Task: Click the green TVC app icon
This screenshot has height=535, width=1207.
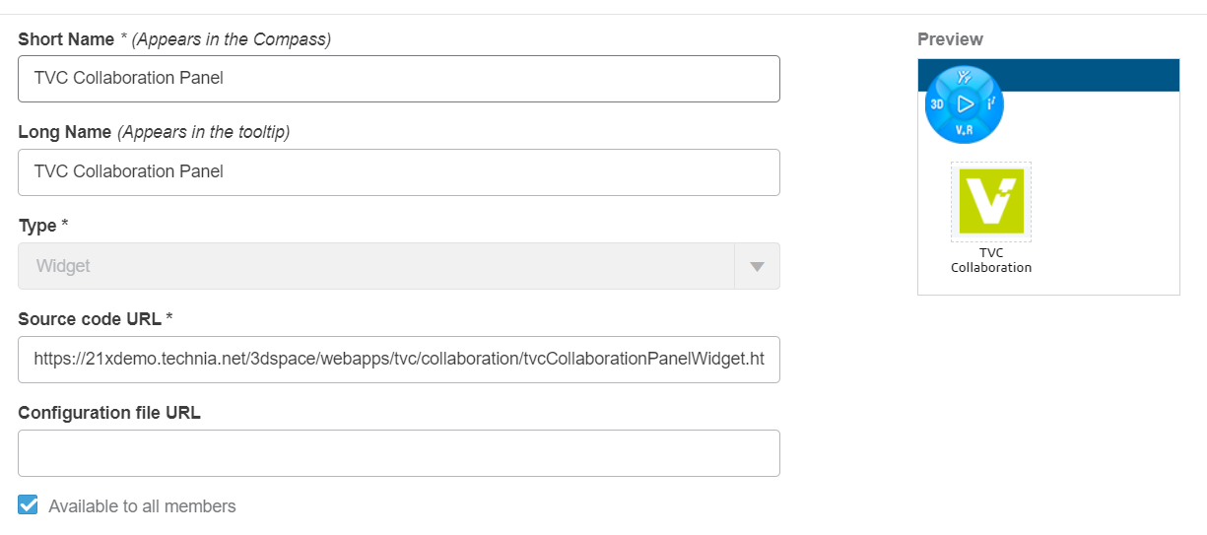Action: point(991,201)
